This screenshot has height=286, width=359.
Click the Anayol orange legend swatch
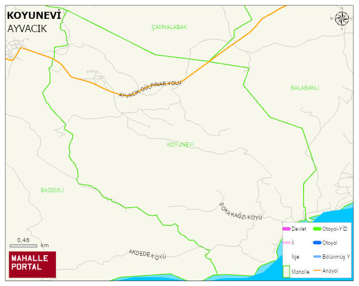pyautogui.click(x=317, y=270)
